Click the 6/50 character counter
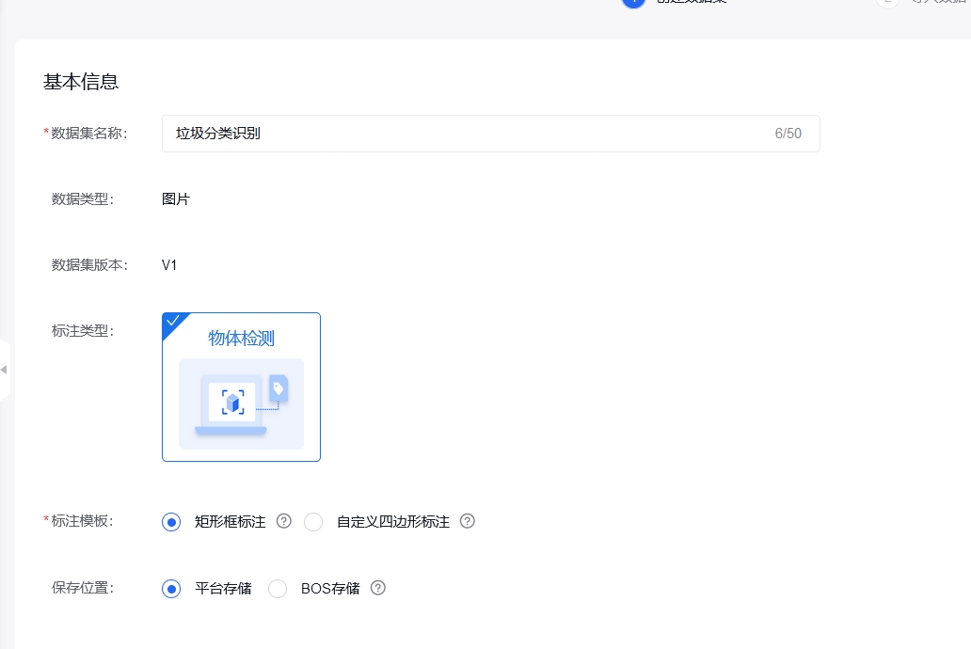The image size is (971, 649). click(x=788, y=134)
